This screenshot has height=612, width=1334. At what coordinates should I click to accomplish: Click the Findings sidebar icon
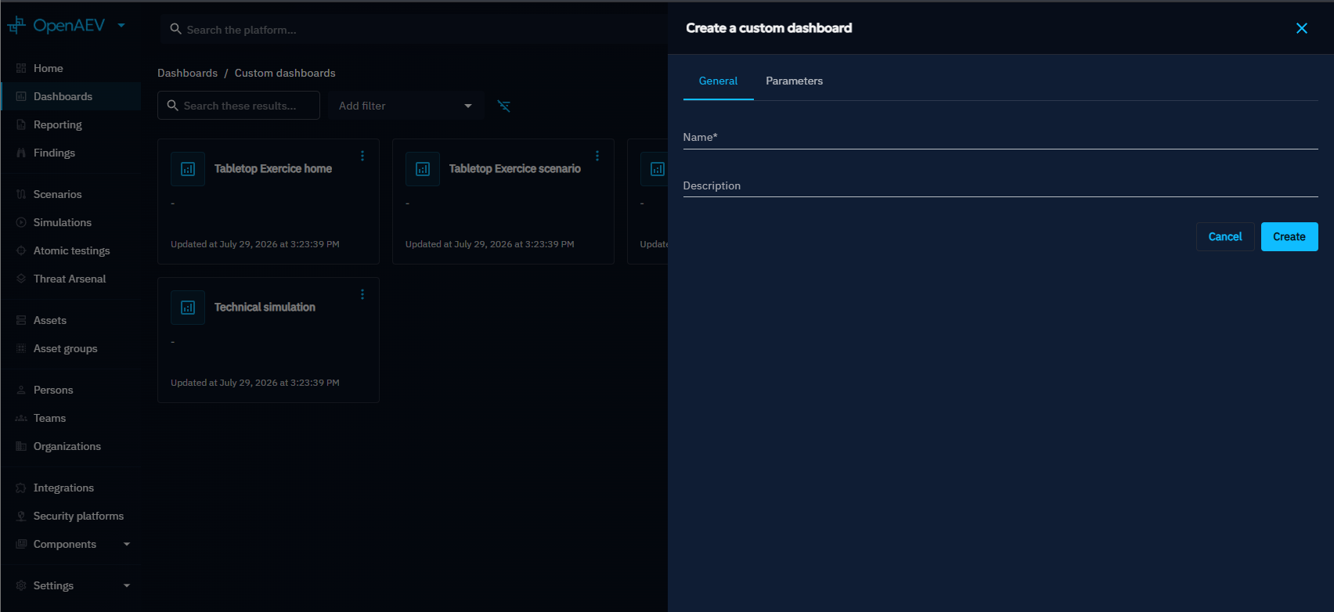coord(21,153)
